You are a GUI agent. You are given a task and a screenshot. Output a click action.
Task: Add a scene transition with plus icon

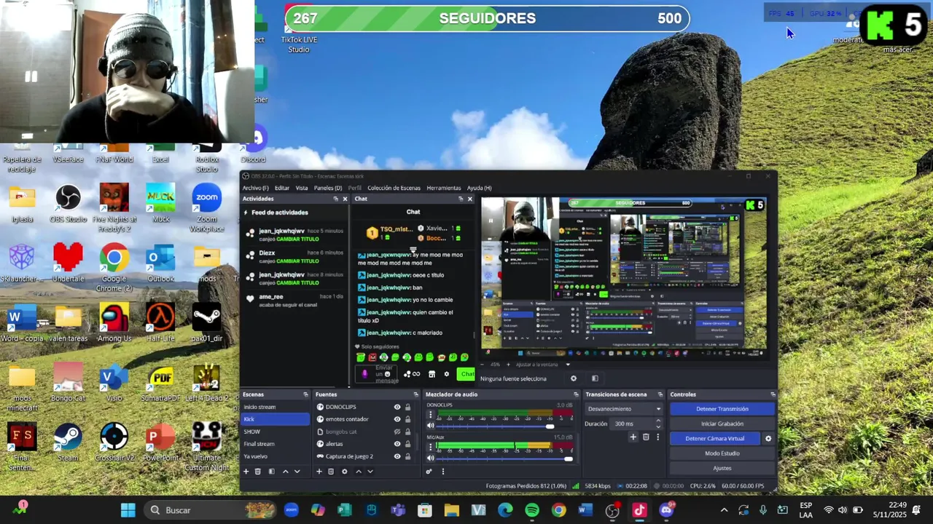tap(633, 437)
